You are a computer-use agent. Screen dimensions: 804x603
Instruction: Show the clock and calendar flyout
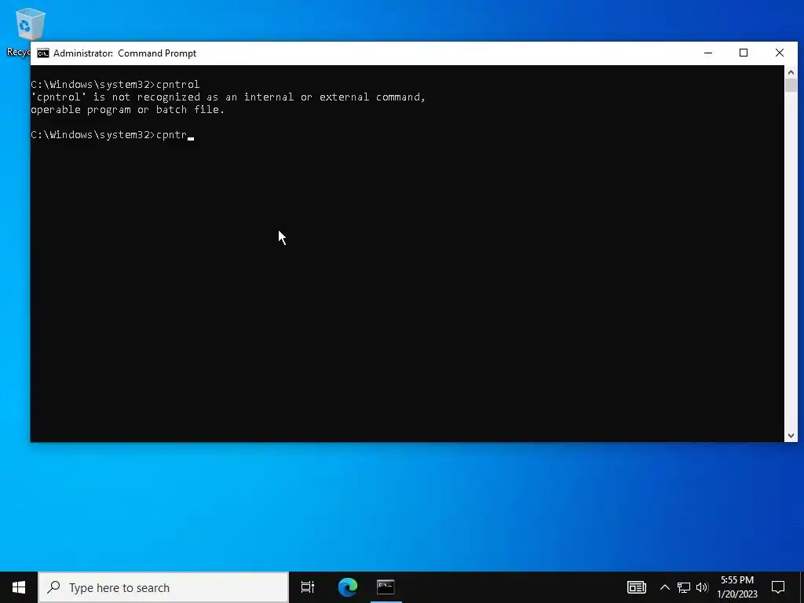[x=737, y=587]
